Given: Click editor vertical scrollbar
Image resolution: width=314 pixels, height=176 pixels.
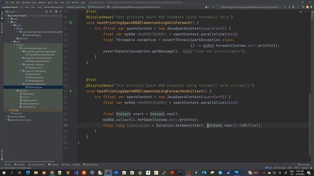Looking at the screenshot, I should (310, 124).
